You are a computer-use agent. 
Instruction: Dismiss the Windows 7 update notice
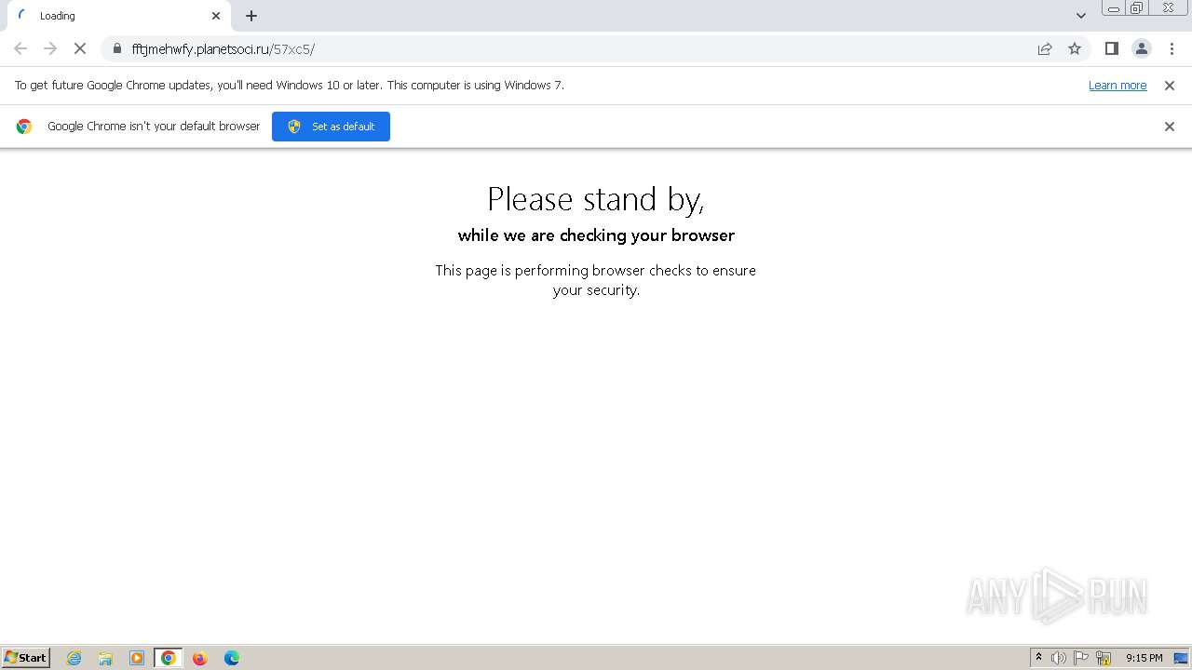(1170, 85)
